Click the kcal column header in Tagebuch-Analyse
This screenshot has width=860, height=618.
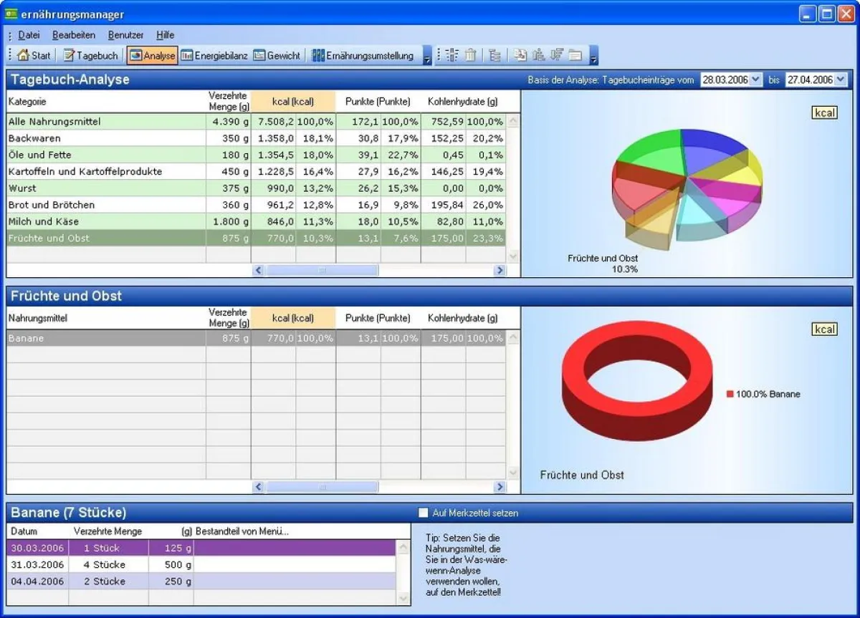point(293,102)
